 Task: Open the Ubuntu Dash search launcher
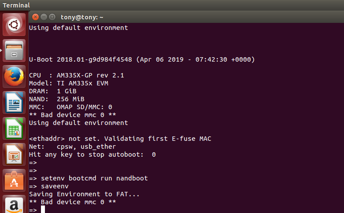pos(14,25)
